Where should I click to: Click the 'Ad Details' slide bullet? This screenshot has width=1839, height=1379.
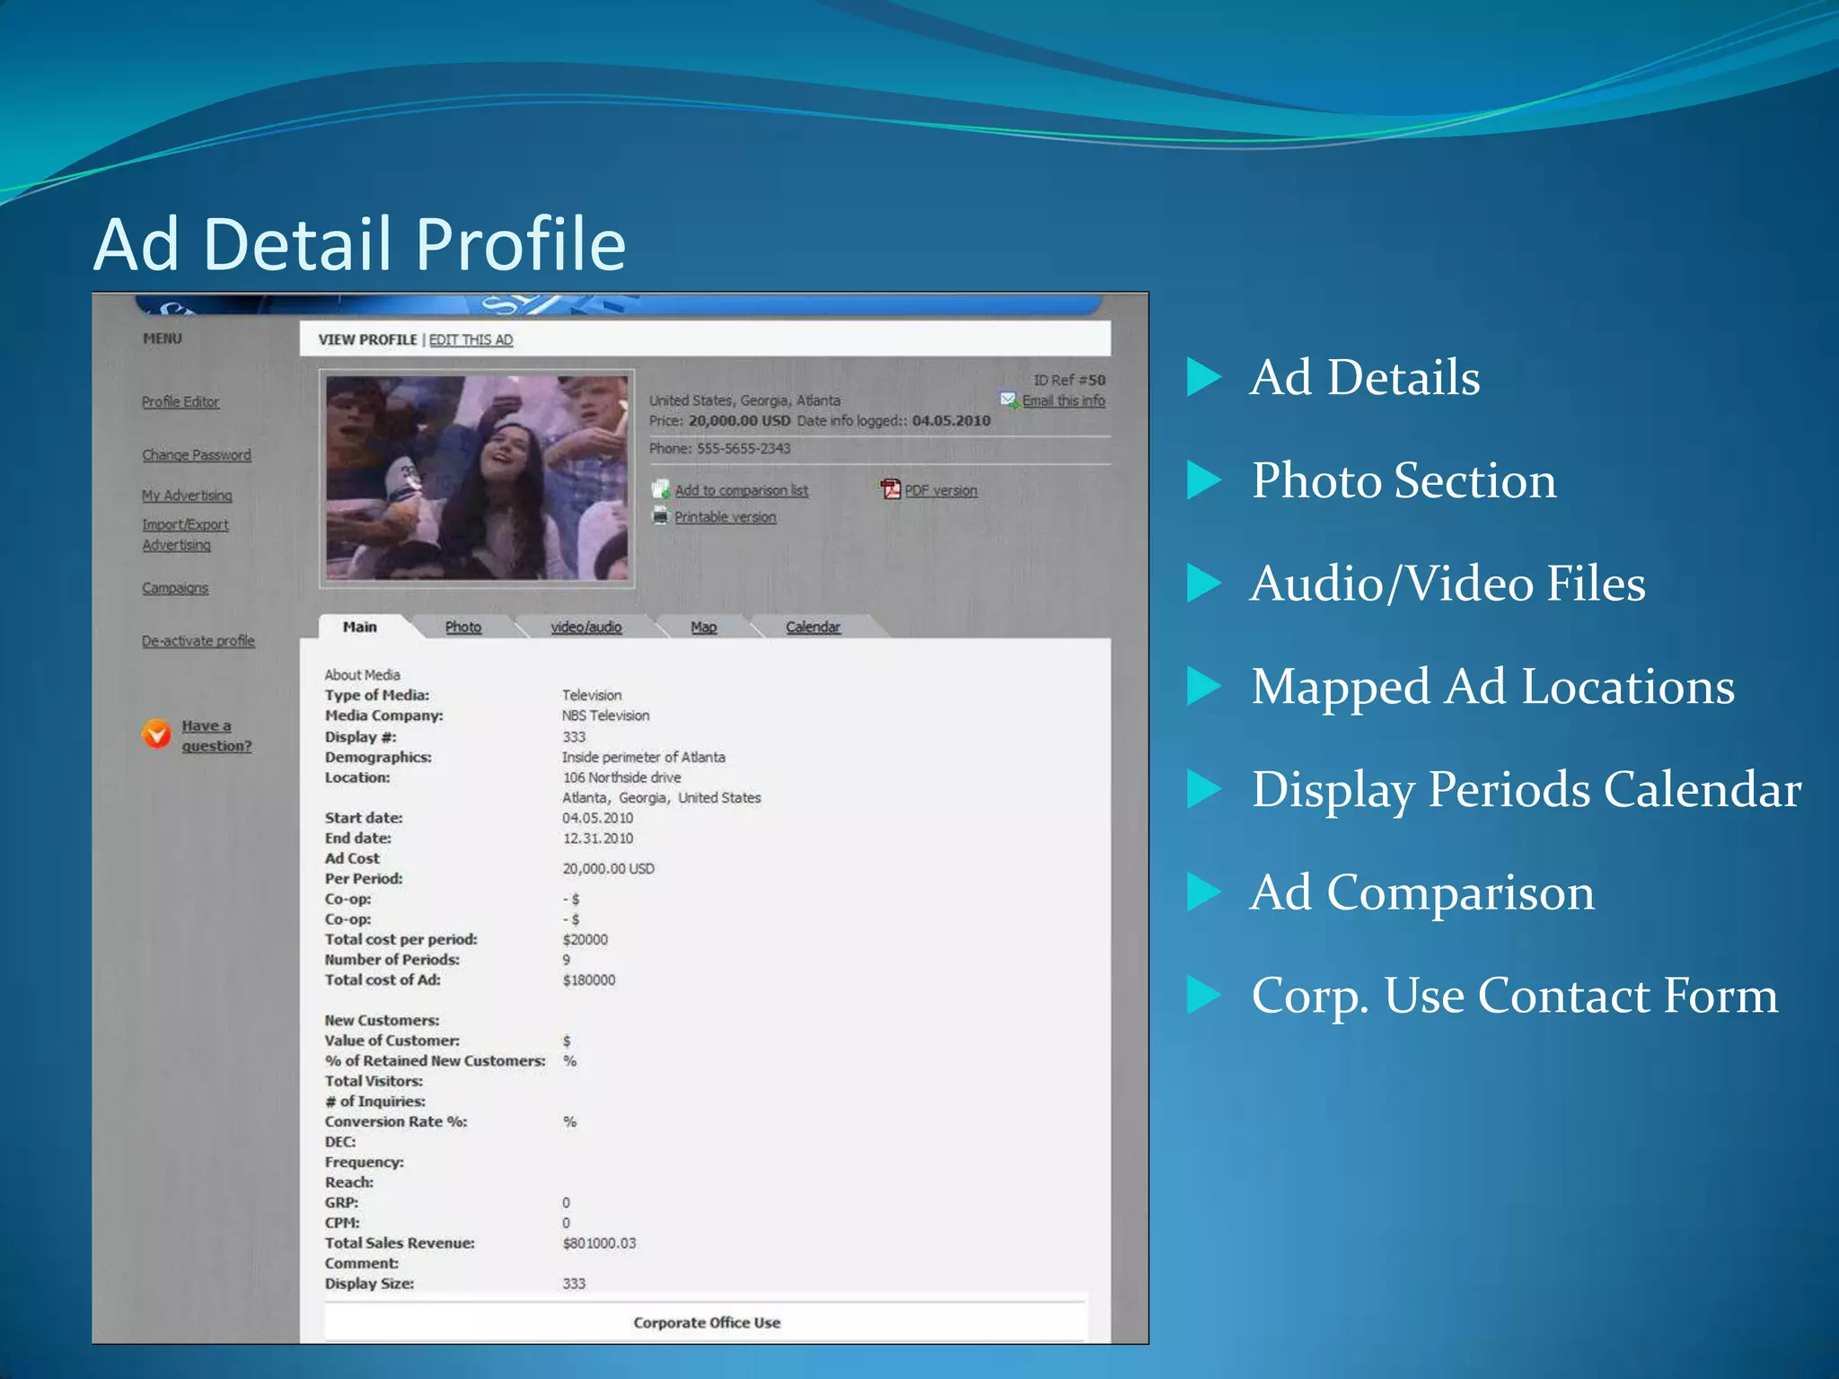point(1365,377)
